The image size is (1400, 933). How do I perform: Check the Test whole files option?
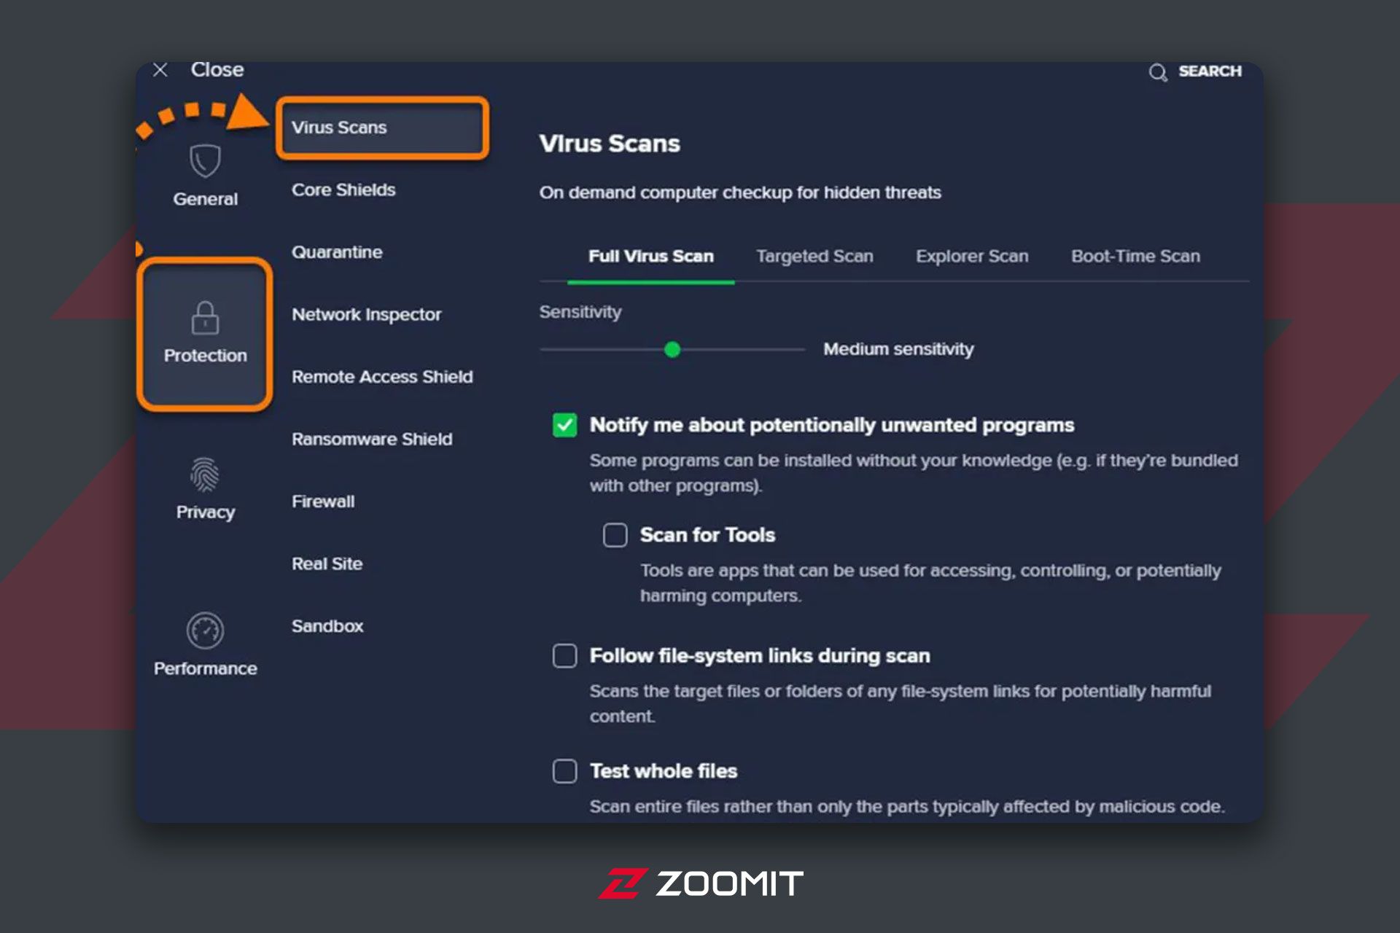[x=565, y=771]
